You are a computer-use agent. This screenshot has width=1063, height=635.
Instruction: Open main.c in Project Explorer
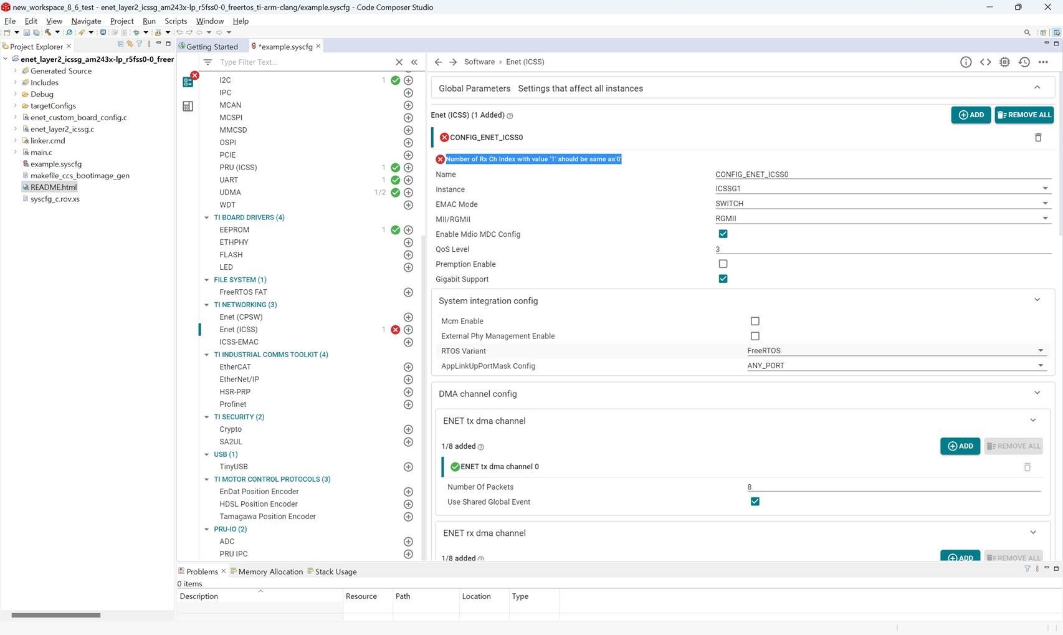41,152
